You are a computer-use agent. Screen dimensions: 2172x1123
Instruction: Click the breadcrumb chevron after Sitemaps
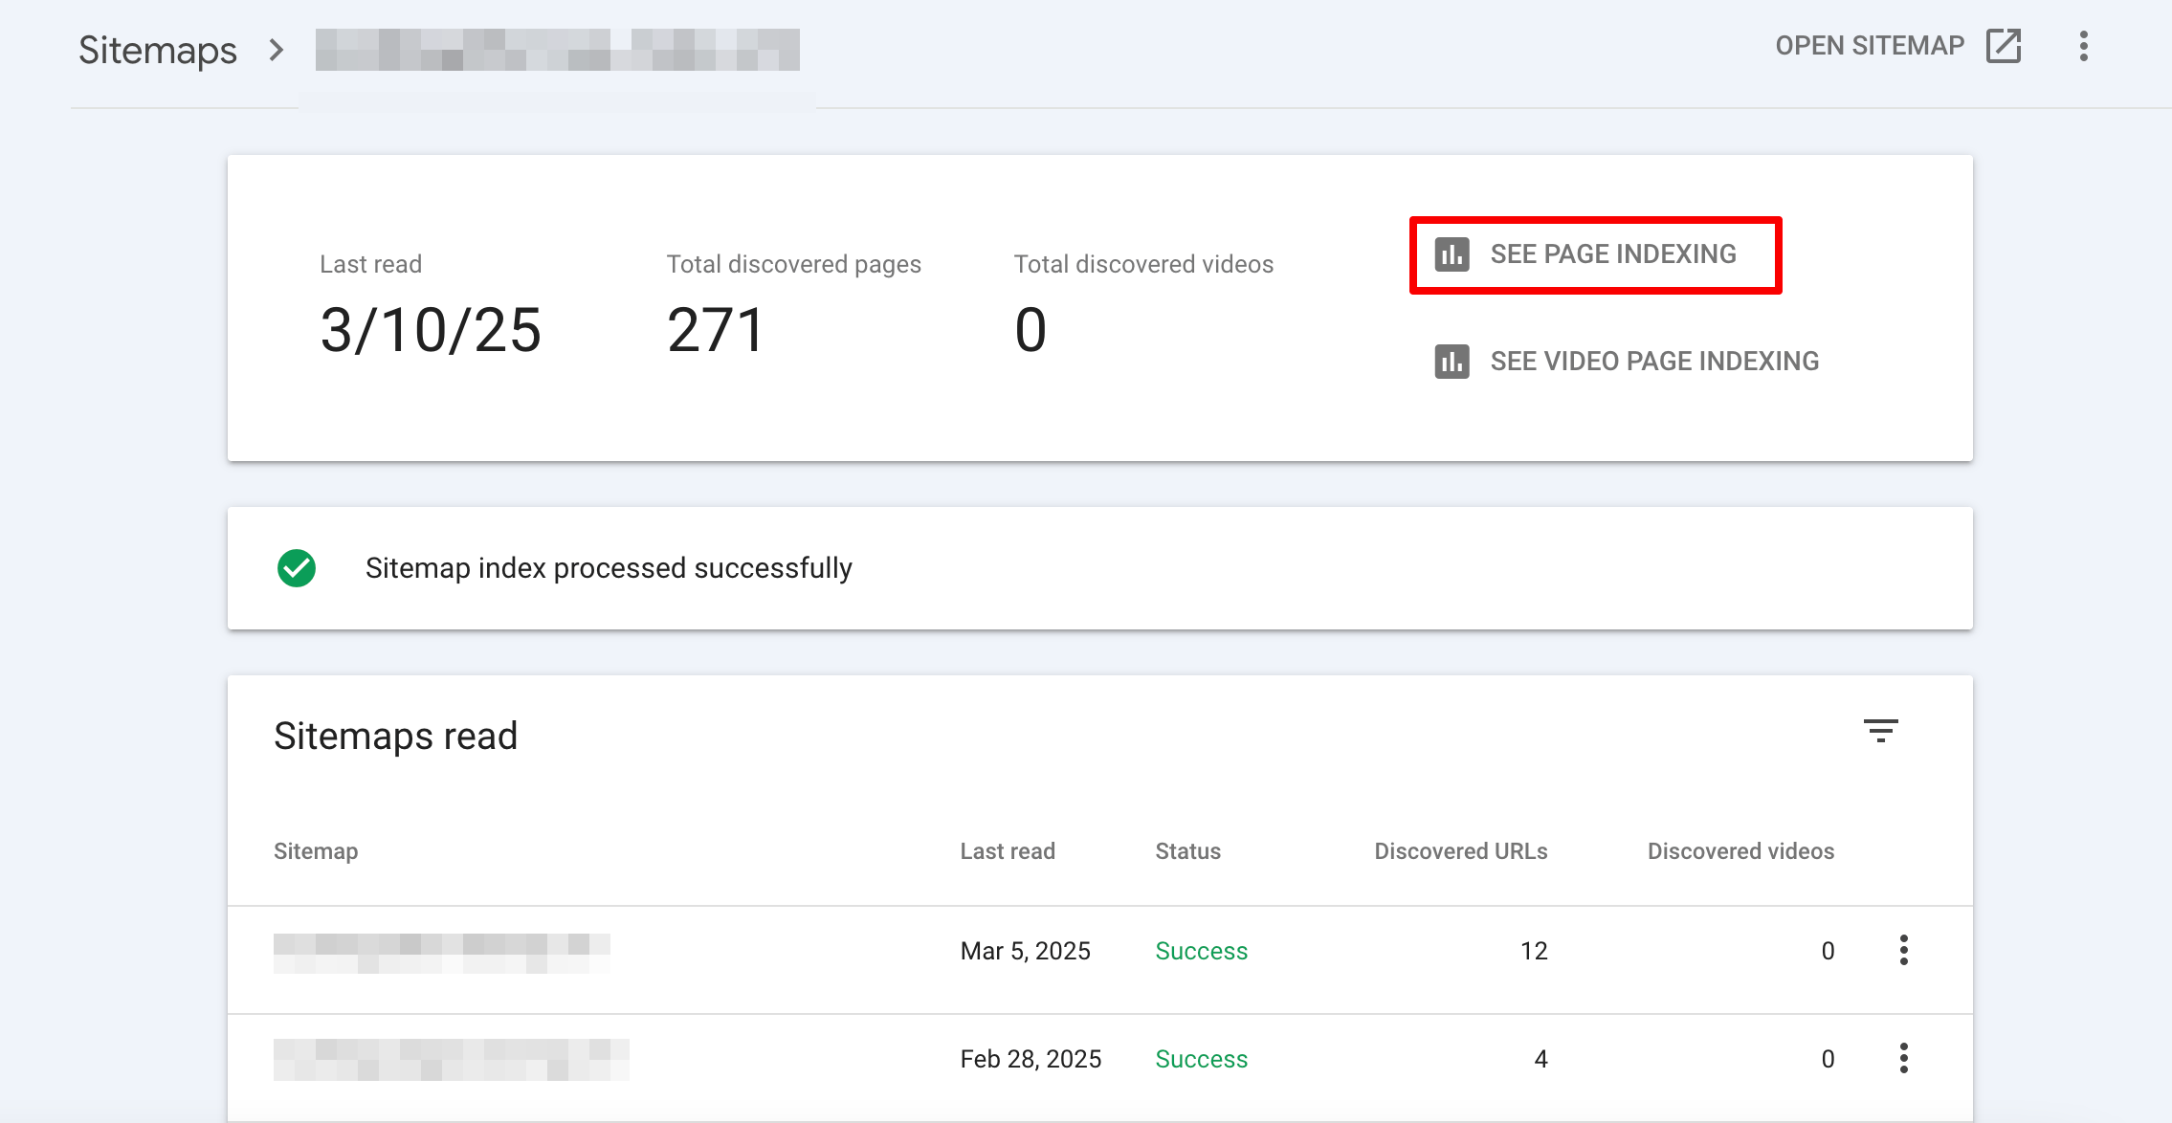tap(276, 50)
